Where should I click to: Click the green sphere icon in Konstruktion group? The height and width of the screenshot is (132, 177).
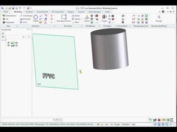tap(123, 16)
